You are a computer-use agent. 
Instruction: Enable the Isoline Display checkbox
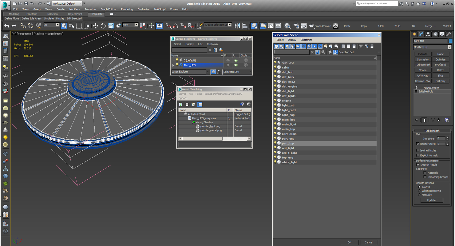[417, 150]
